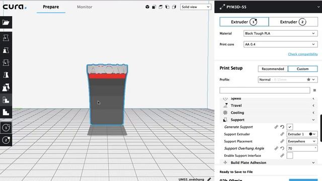
Task: Click the Print Setup heading
Action: click(x=231, y=68)
